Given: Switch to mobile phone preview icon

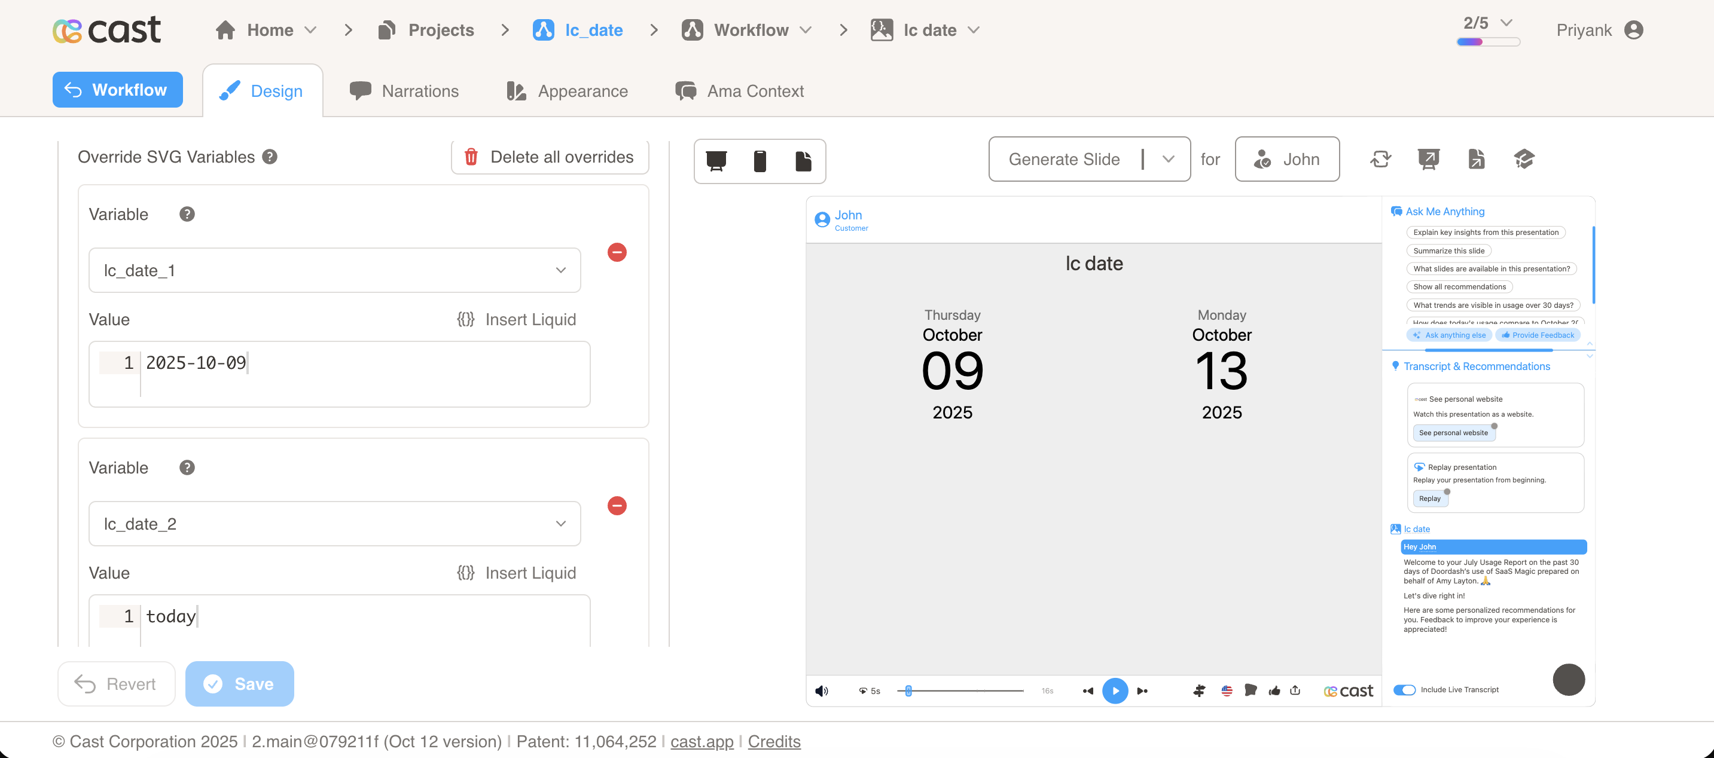Looking at the screenshot, I should coord(760,161).
